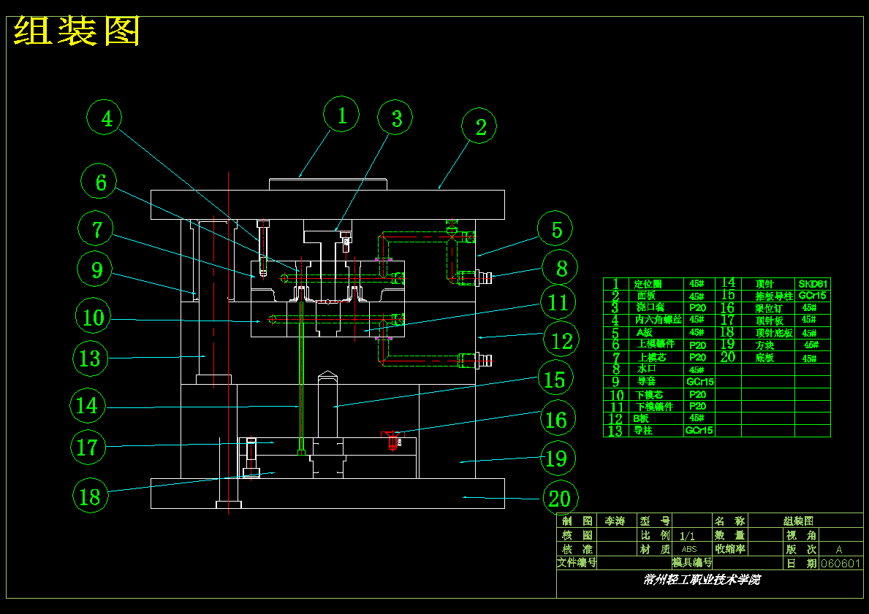Click the '常州轻工职业技术学院' text

click(702, 580)
